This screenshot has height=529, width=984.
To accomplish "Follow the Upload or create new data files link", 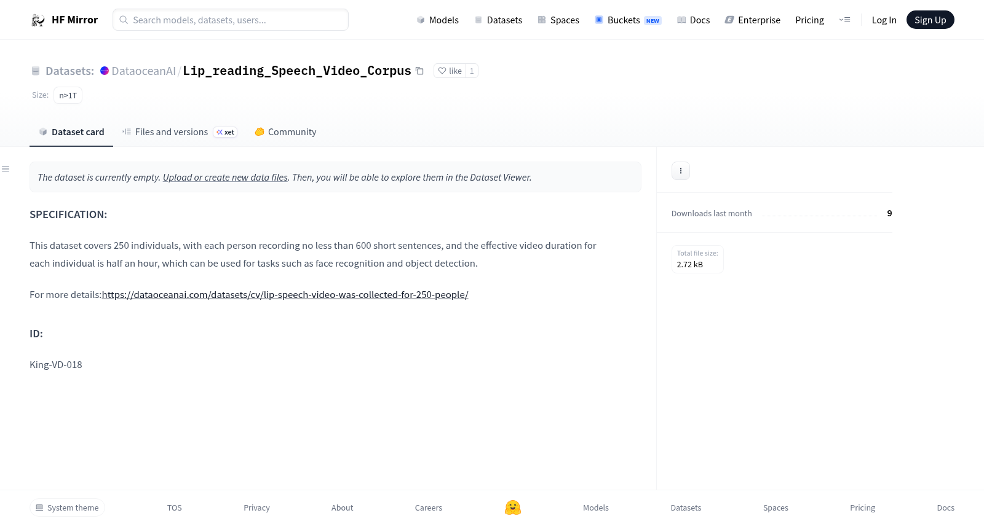I will (x=225, y=178).
